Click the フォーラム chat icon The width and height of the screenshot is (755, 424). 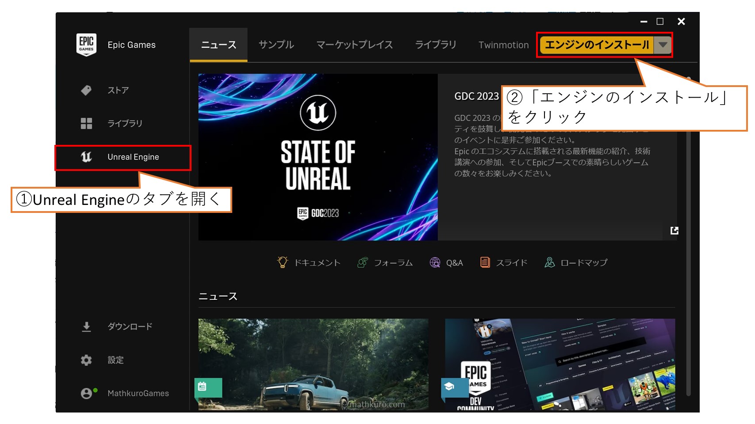coord(362,262)
